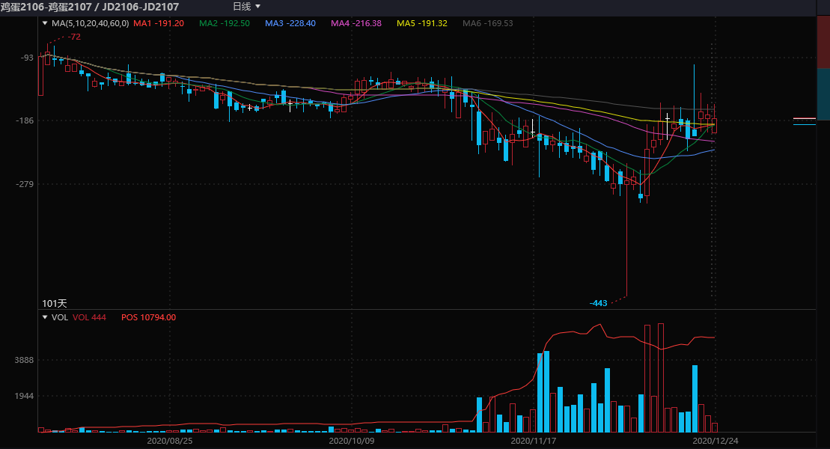
Task: Click the 2020/12/24 date axis label
Action: point(713,442)
